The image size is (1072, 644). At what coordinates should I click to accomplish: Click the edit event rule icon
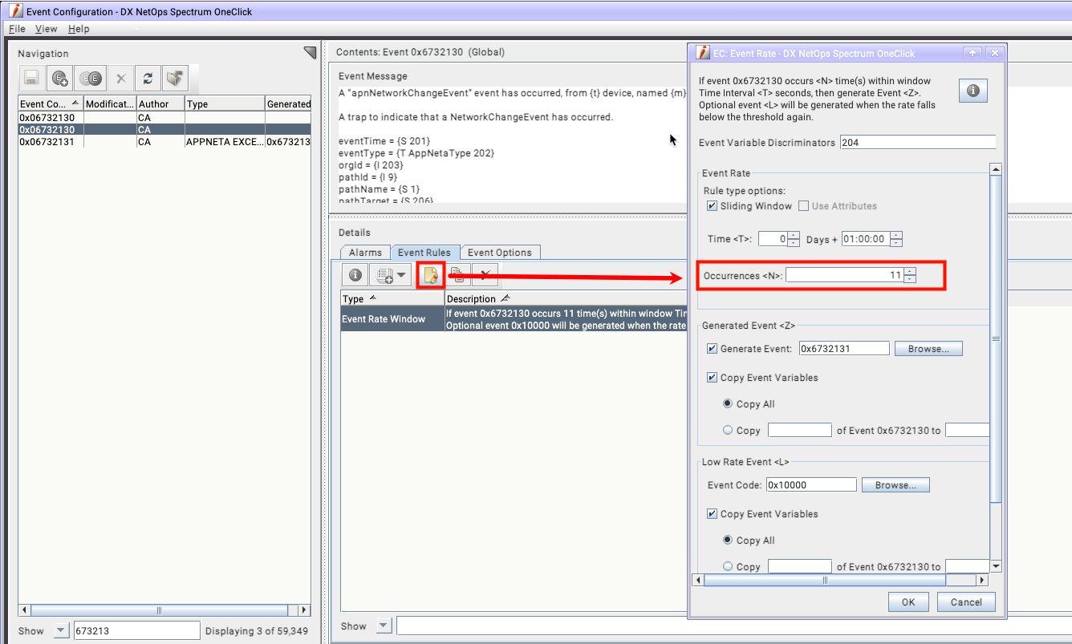coord(431,275)
